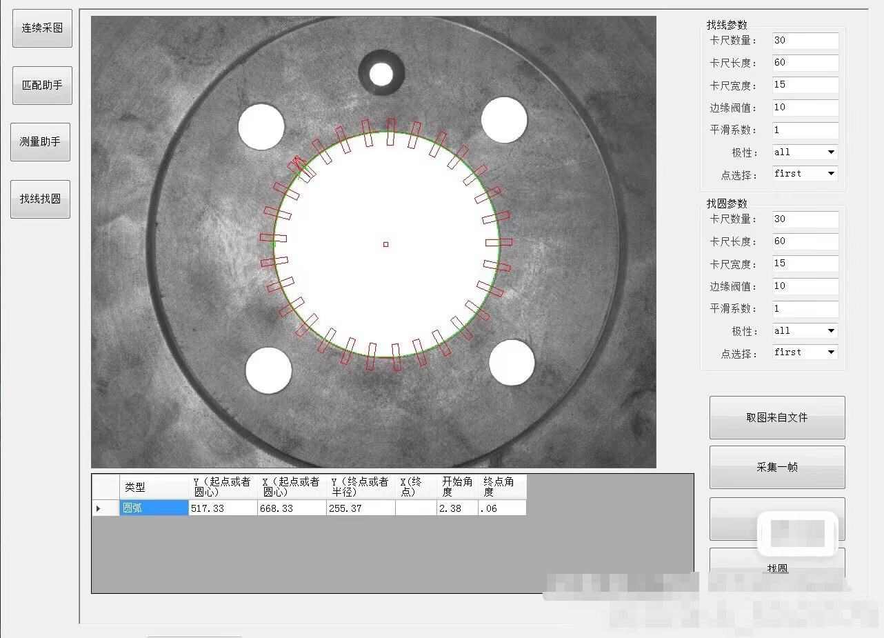Edit 边缘阀值 field under 找圆参数

coord(805,286)
